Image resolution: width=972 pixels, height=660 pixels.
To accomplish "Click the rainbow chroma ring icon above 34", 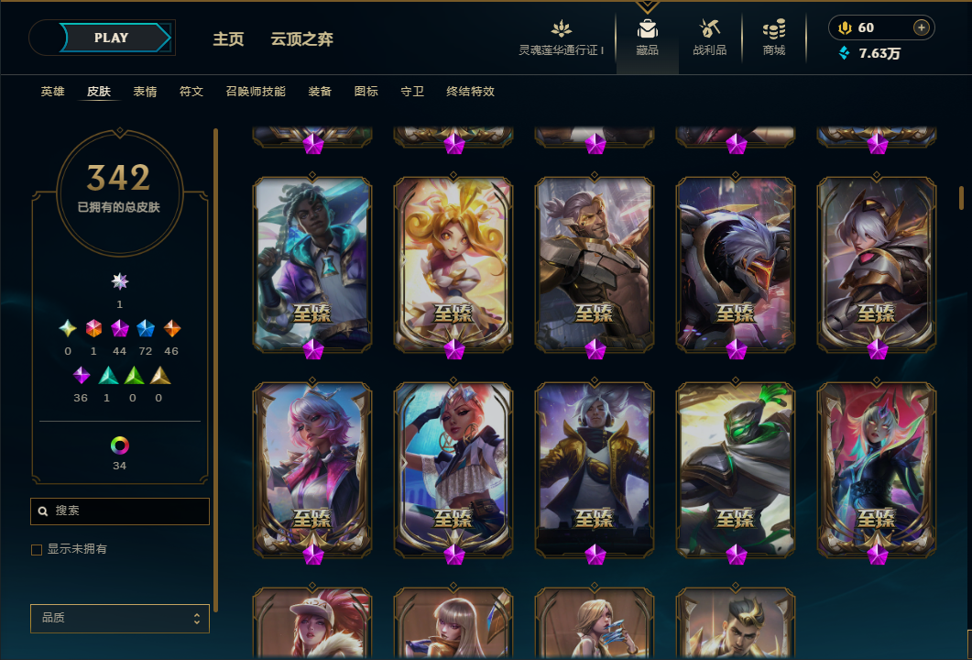I will (120, 445).
